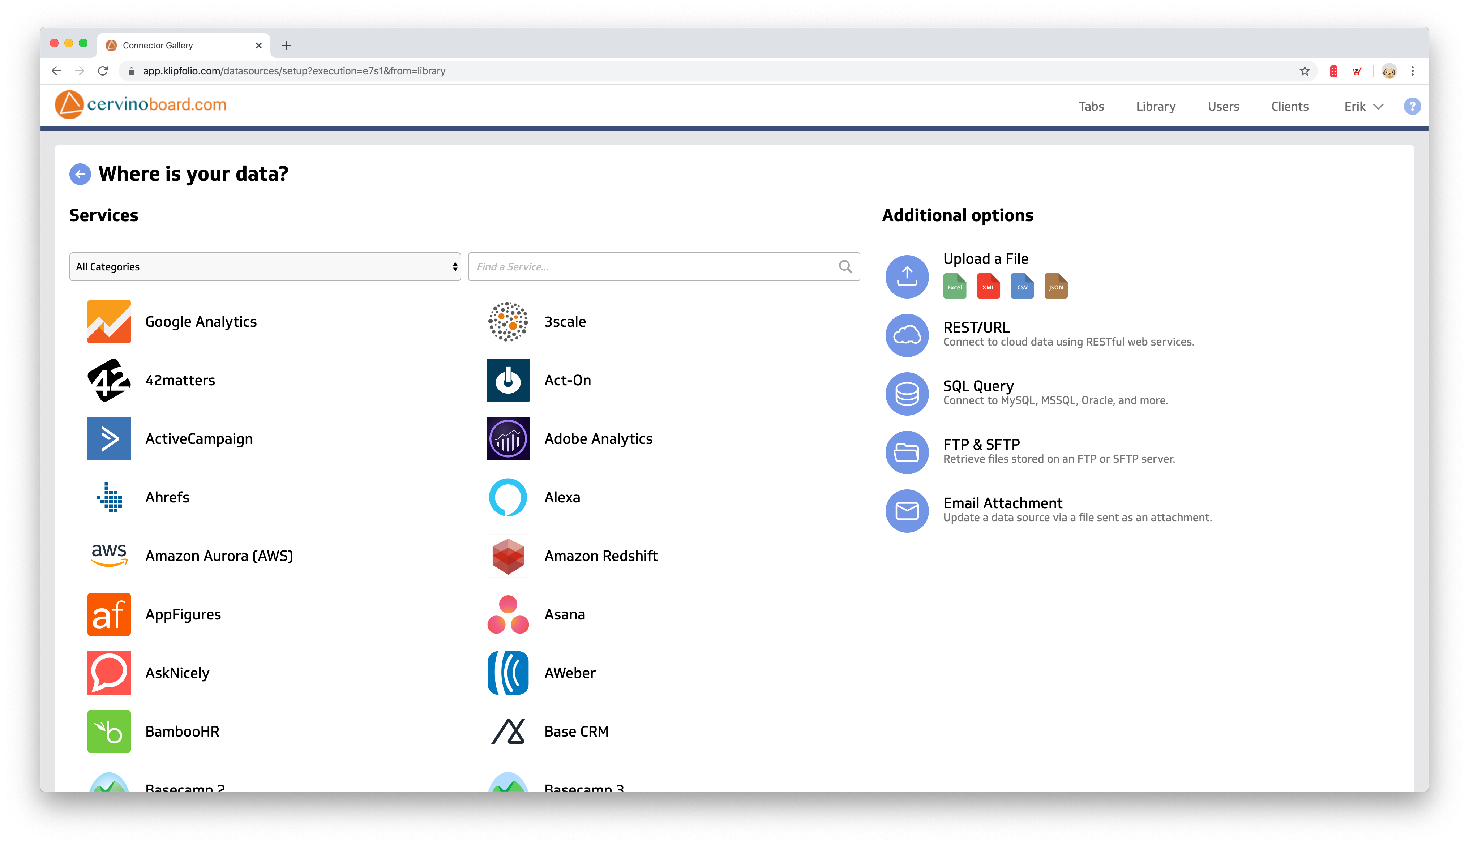
Task: Click the search magnifier icon
Action: (x=845, y=266)
